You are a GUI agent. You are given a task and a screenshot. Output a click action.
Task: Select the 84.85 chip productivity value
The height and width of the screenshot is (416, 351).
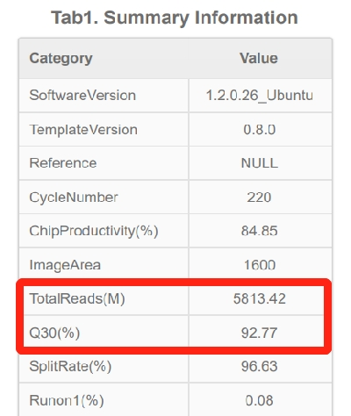point(260,231)
